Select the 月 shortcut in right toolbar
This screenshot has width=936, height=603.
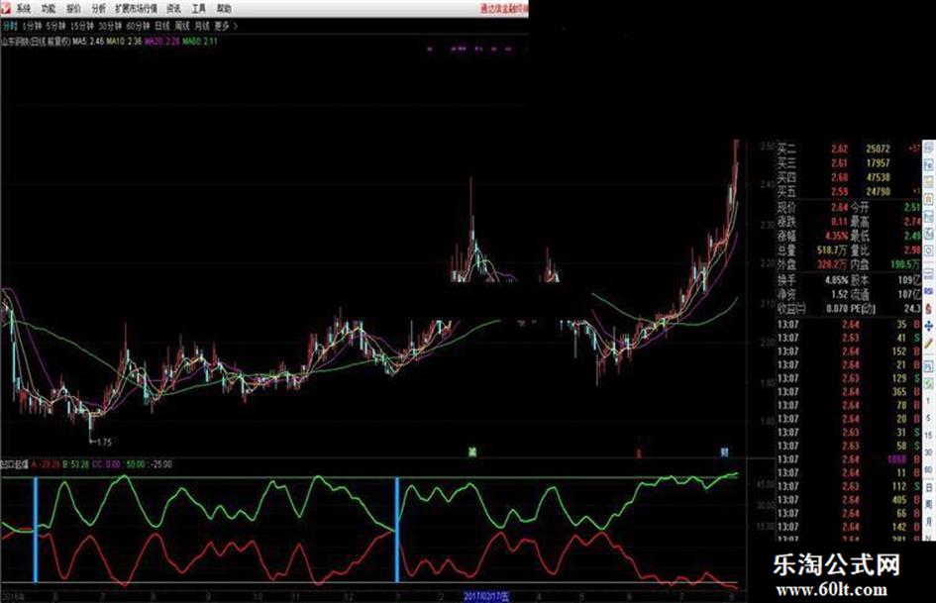coord(929,522)
